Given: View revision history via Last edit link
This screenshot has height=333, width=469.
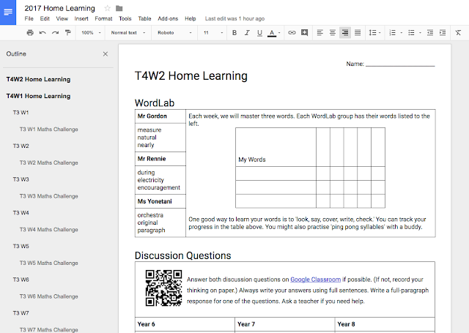Looking at the screenshot, I should [x=234, y=18].
